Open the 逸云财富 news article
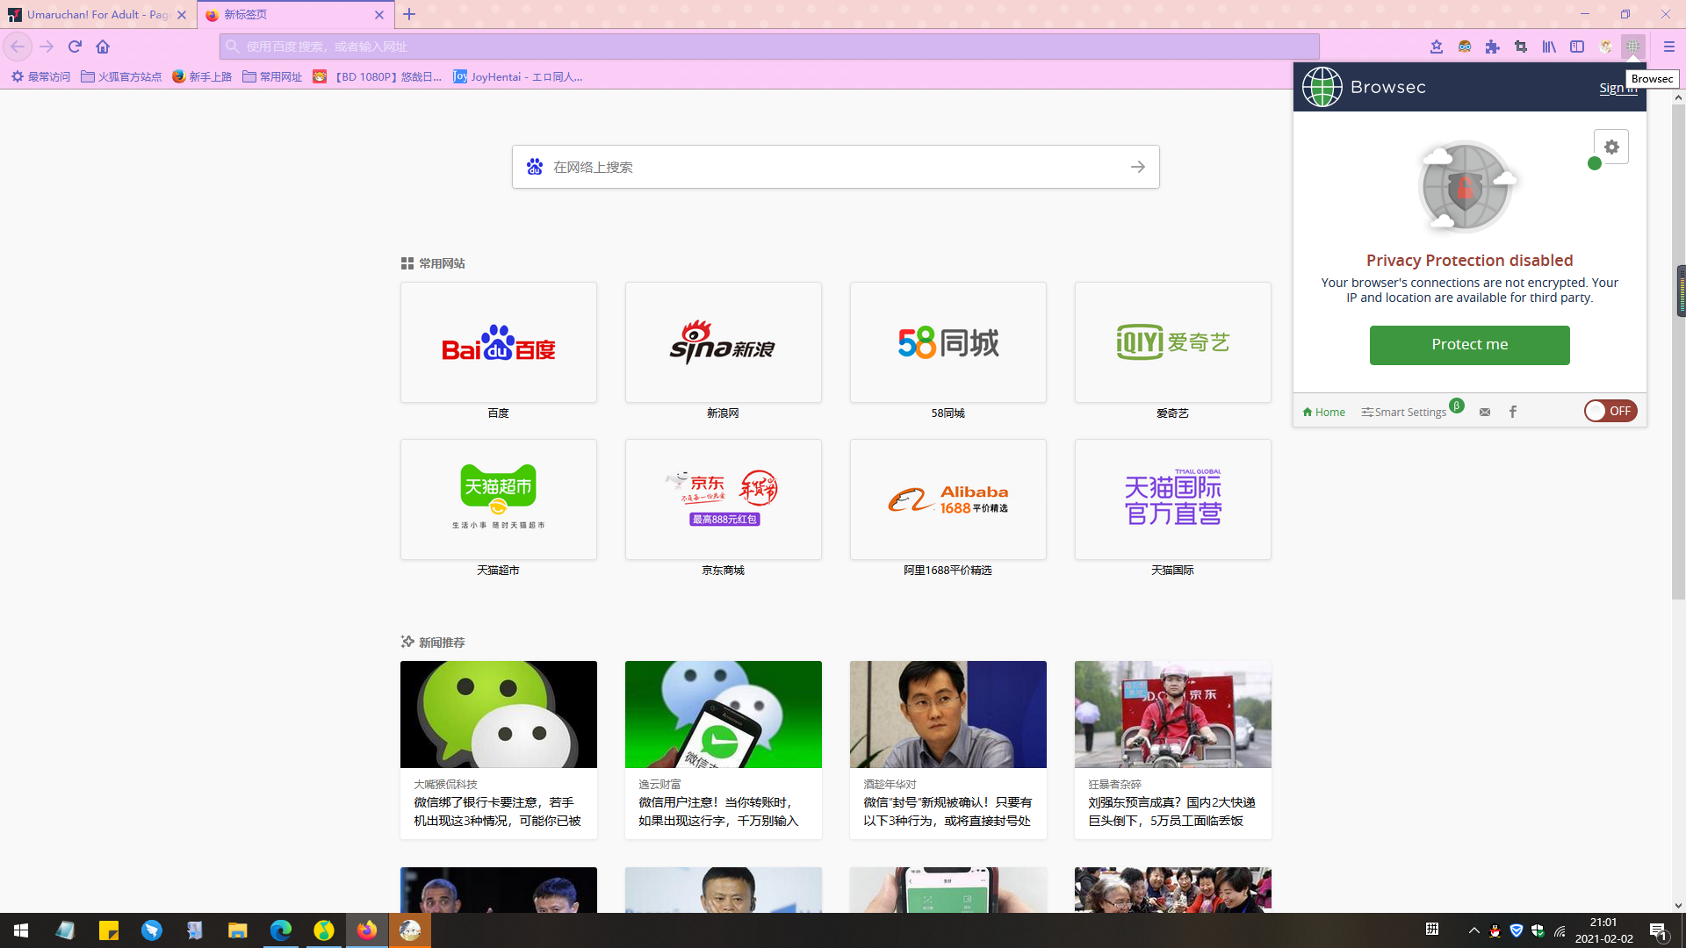Viewport: 1686px width, 948px height. pyautogui.click(x=724, y=750)
